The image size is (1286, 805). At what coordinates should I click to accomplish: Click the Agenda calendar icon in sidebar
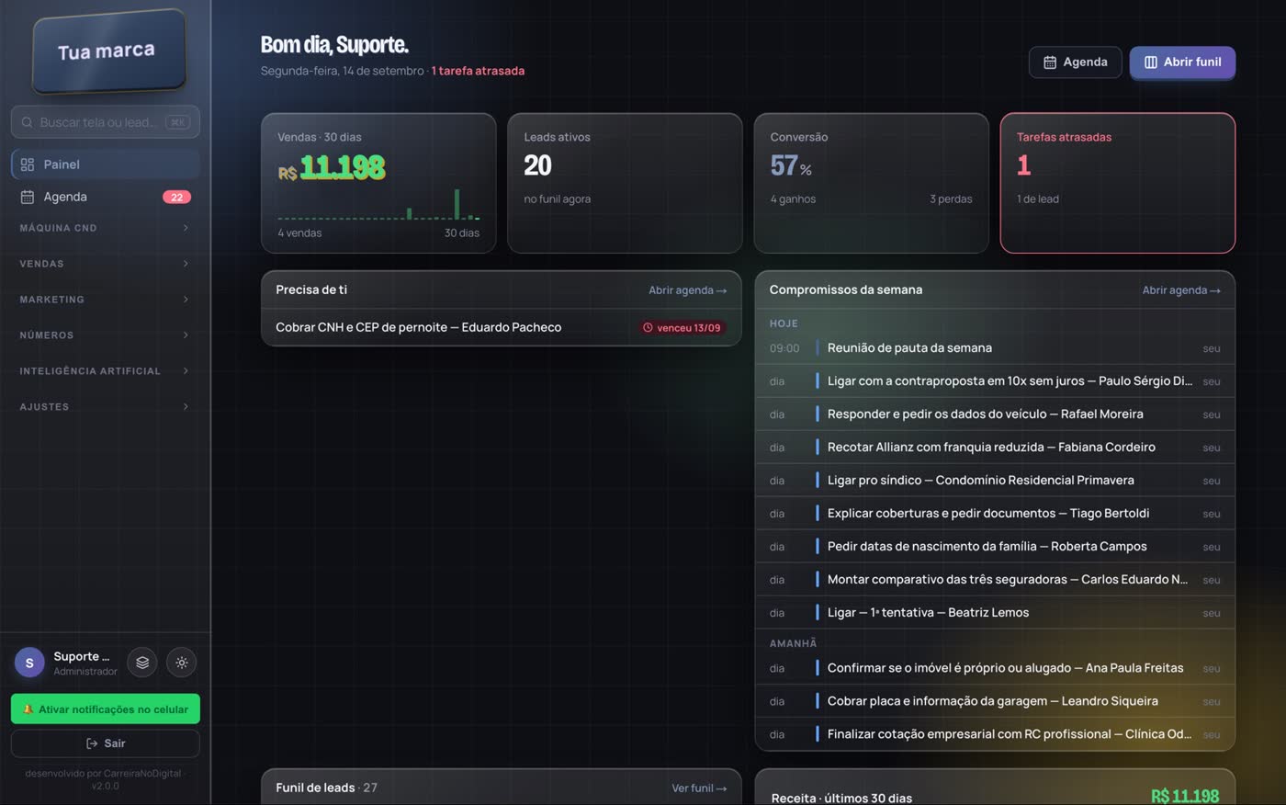tap(28, 197)
